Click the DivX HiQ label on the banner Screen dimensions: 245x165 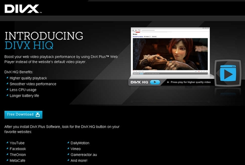pos(139,82)
